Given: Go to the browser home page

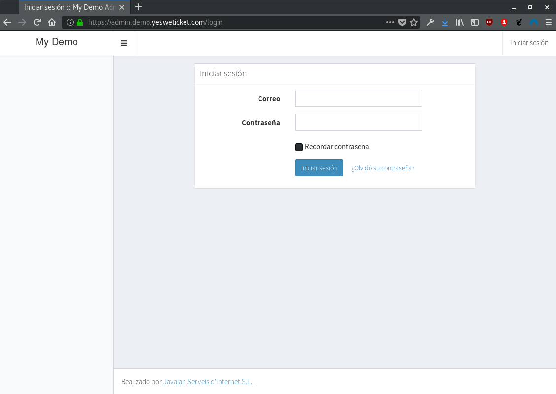Looking at the screenshot, I should tap(52, 22).
